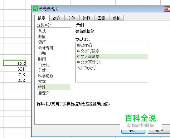Open the 边框 tab
170x138 pixels.
[x=86, y=18]
